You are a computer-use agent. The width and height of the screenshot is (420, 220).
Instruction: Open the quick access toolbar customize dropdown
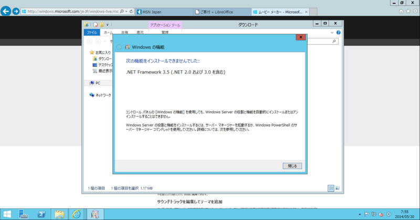point(108,25)
